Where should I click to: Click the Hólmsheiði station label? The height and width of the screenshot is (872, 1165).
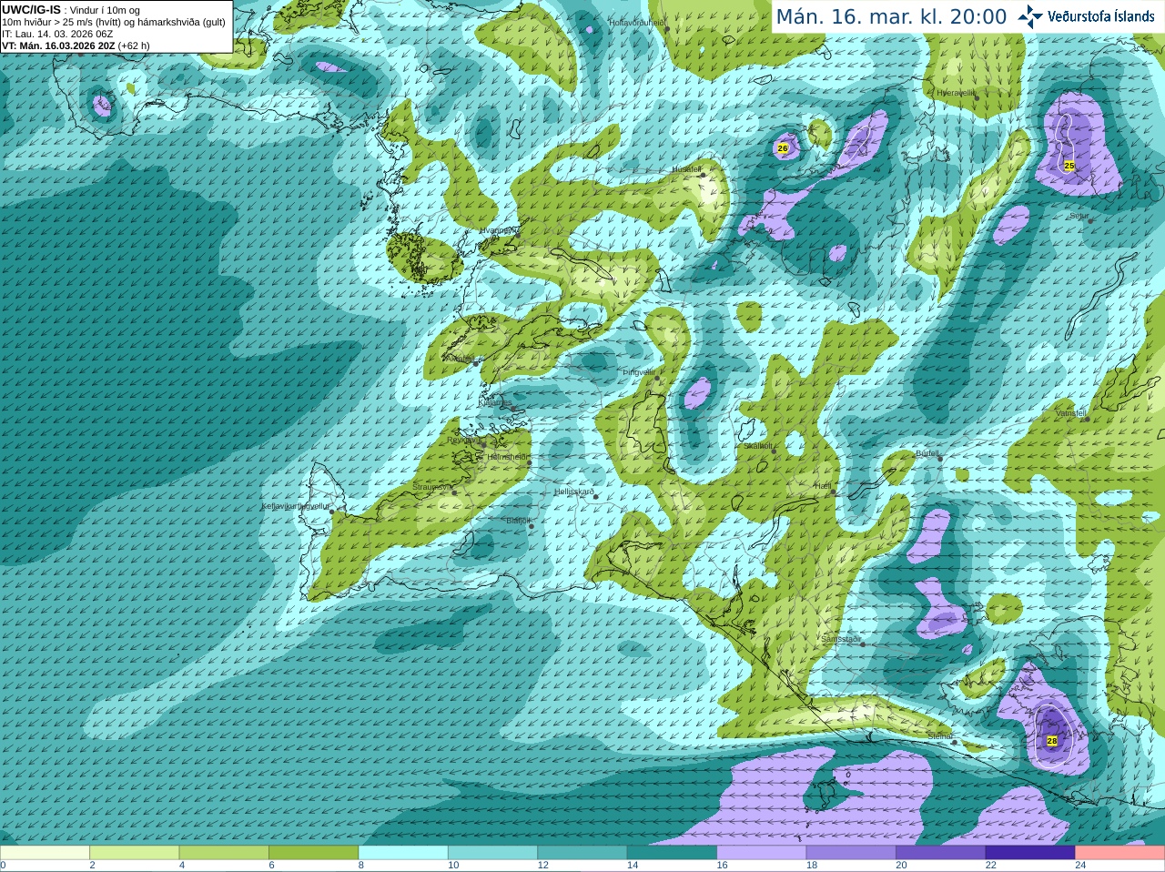508,457
